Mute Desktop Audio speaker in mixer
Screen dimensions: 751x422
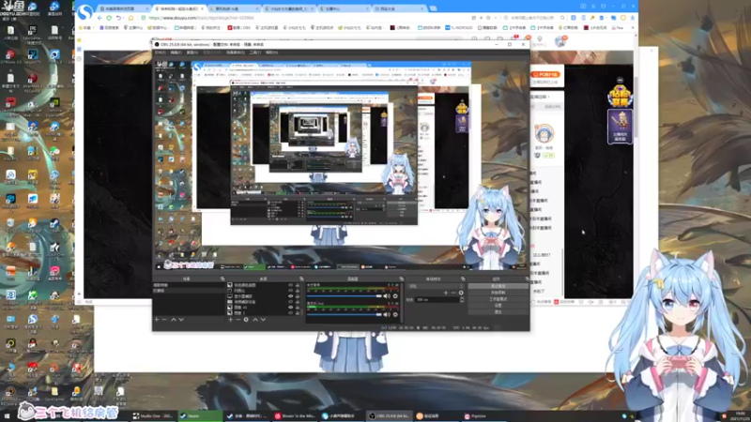pos(387,296)
